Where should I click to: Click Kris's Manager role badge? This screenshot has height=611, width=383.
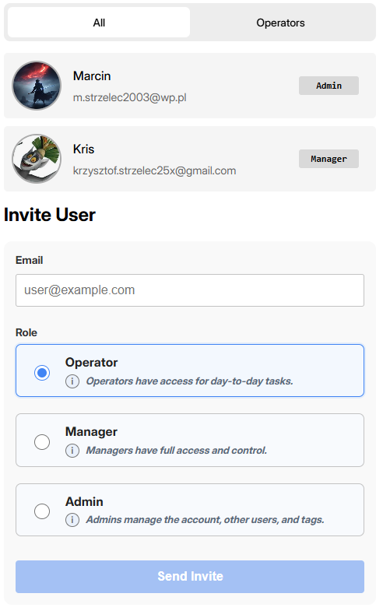(x=329, y=159)
